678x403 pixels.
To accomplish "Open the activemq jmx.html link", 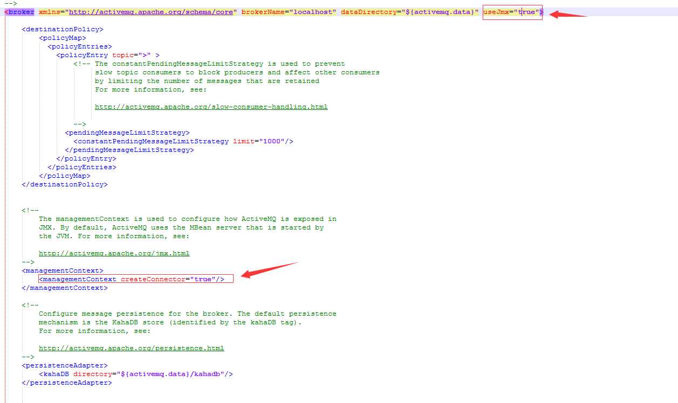I will pos(114,253).
